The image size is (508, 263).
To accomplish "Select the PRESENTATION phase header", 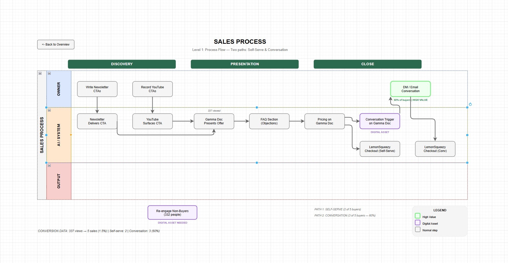I will tap(245, 64).
